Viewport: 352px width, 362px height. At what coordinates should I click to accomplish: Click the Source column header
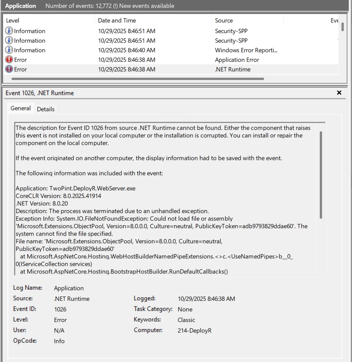coord(248,20)
